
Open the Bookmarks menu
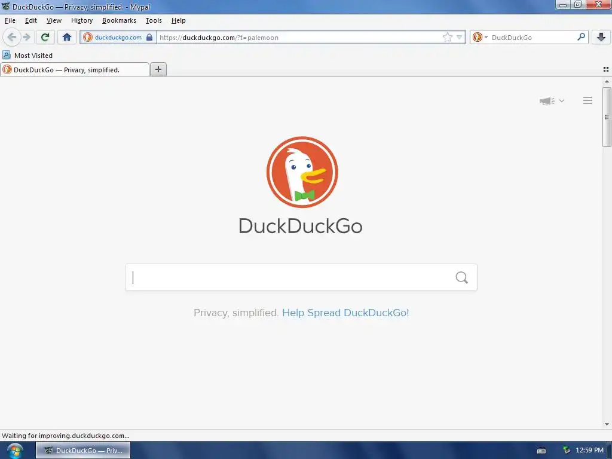(119, 20)
